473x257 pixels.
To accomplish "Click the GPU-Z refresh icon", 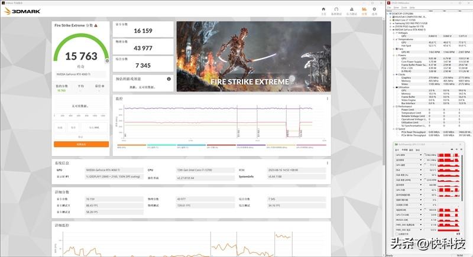I will pyautogui.click(x=456, y=149).
